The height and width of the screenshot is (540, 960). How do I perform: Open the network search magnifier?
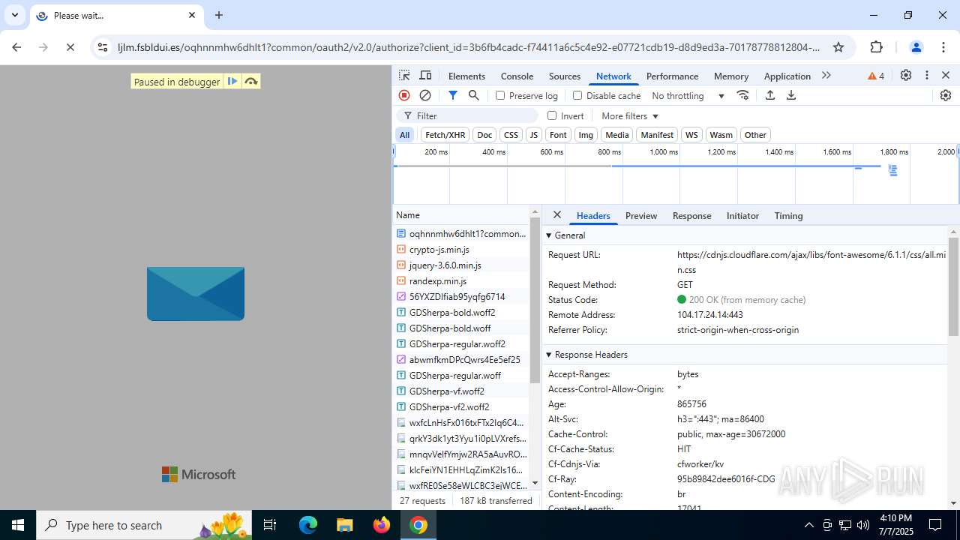474,95
